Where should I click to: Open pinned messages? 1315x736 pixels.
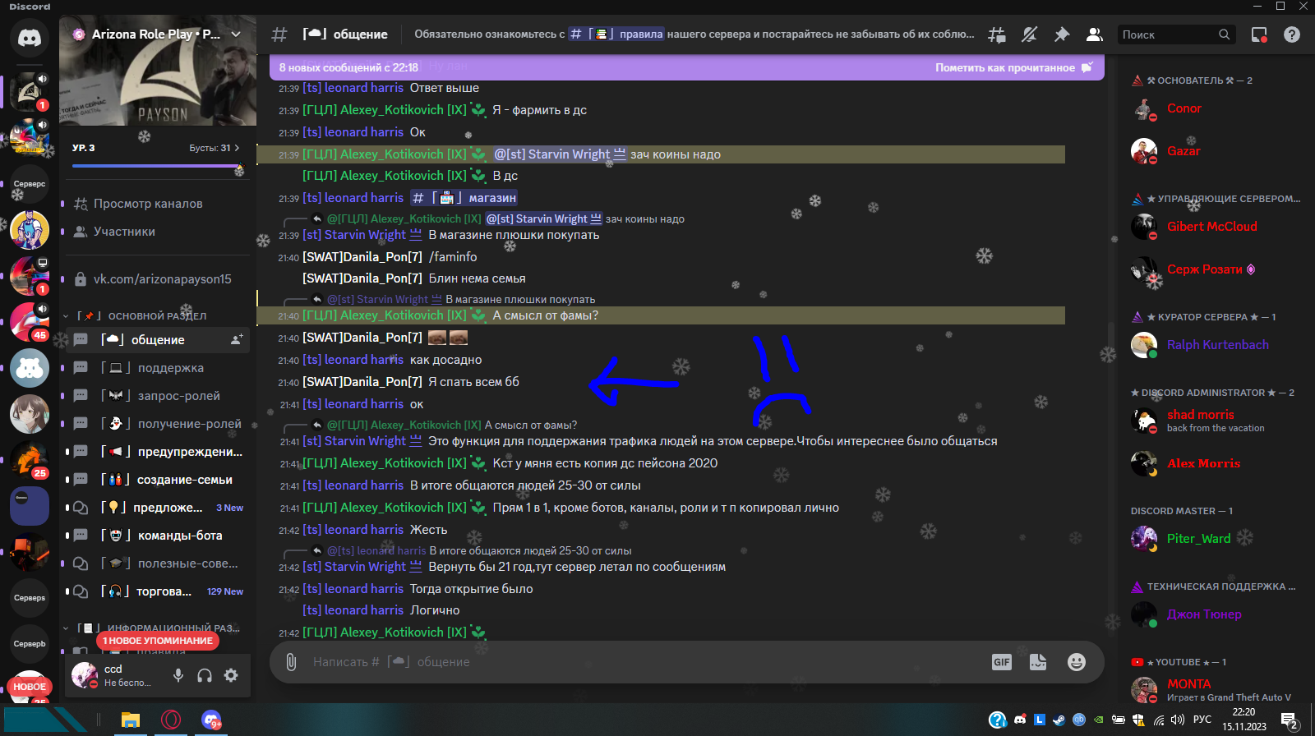[1062, 34]
